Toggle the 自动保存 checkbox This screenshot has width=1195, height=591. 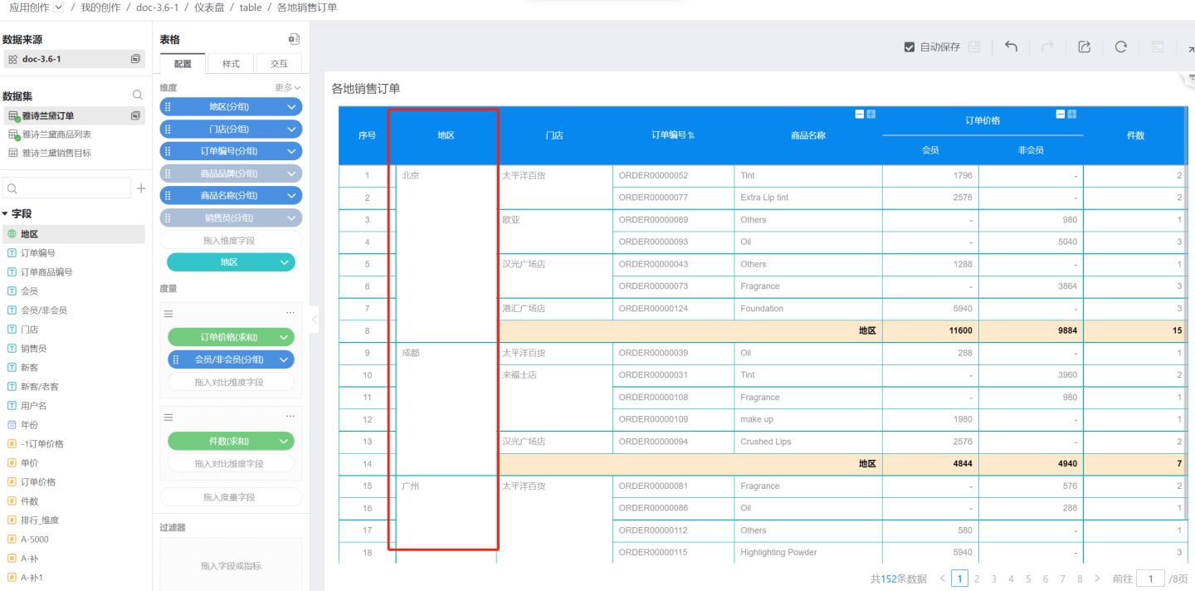click(910, 47)
